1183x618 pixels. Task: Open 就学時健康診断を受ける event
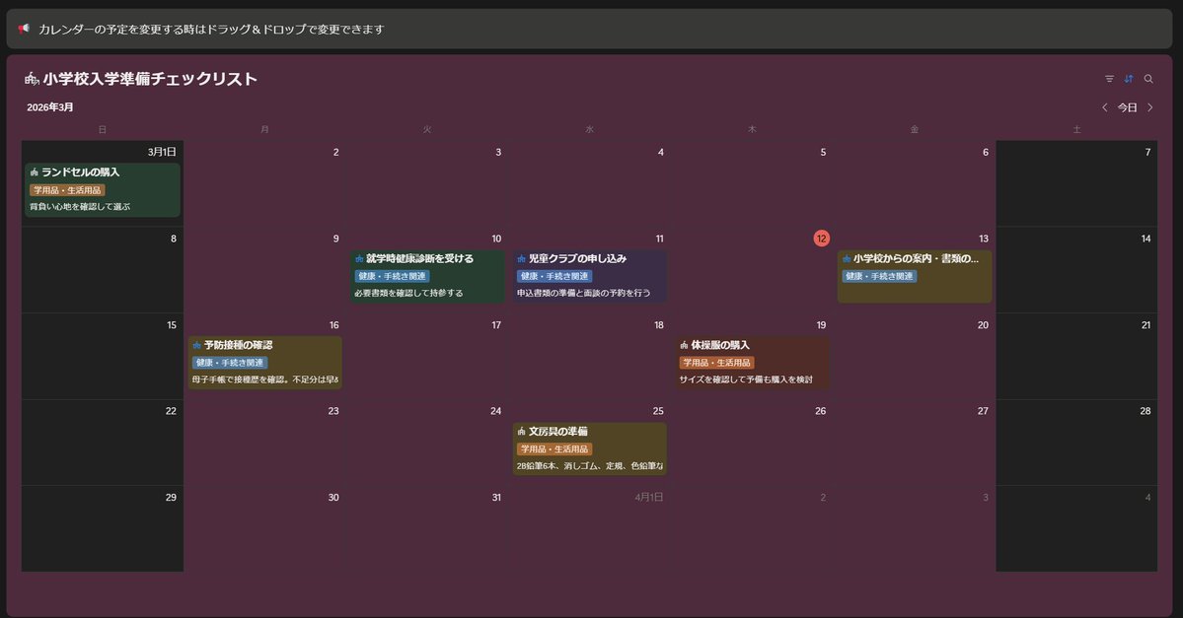[427, 277]
